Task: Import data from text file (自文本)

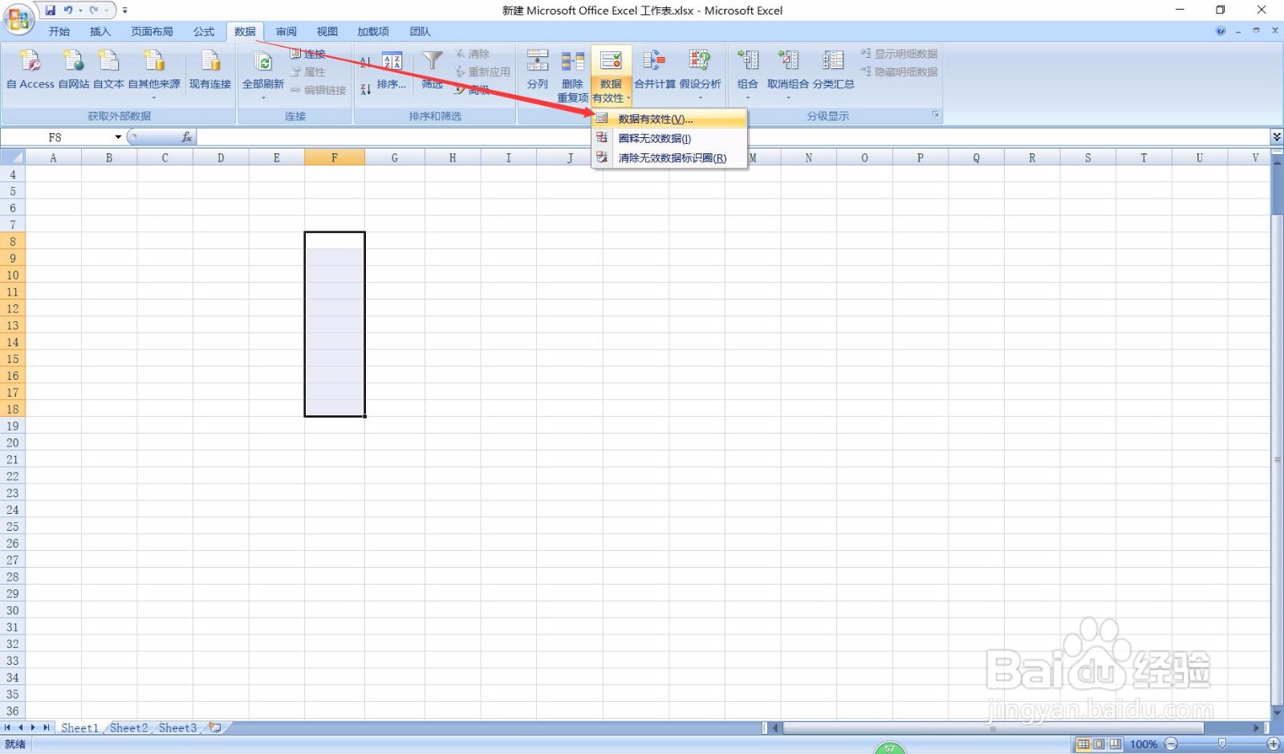Action: (x=108, y=70)
